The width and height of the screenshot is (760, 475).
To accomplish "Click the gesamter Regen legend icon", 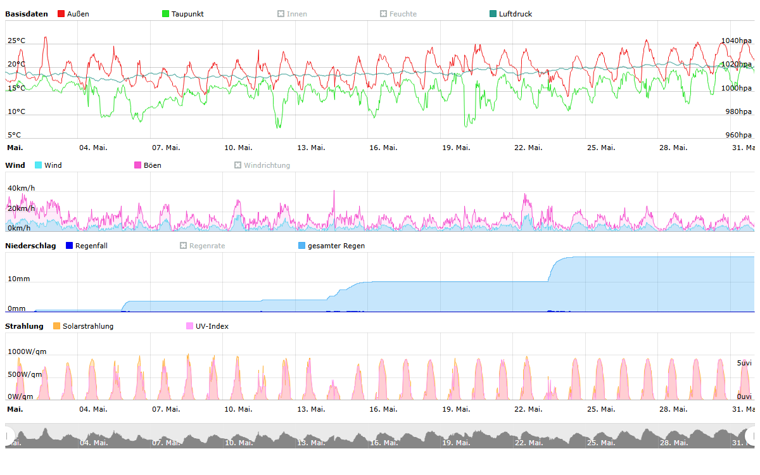I will coord(302,246).
